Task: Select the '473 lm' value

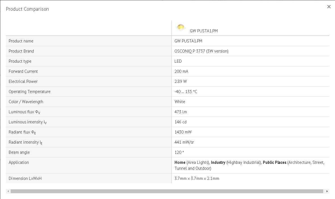Action: [180, 112]
